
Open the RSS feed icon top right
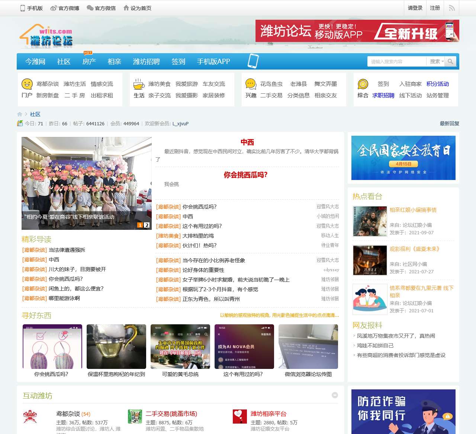(451, 8)
